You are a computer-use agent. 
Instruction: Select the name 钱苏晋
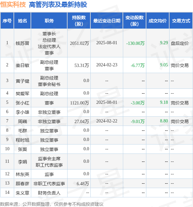[x=23, y=43]
